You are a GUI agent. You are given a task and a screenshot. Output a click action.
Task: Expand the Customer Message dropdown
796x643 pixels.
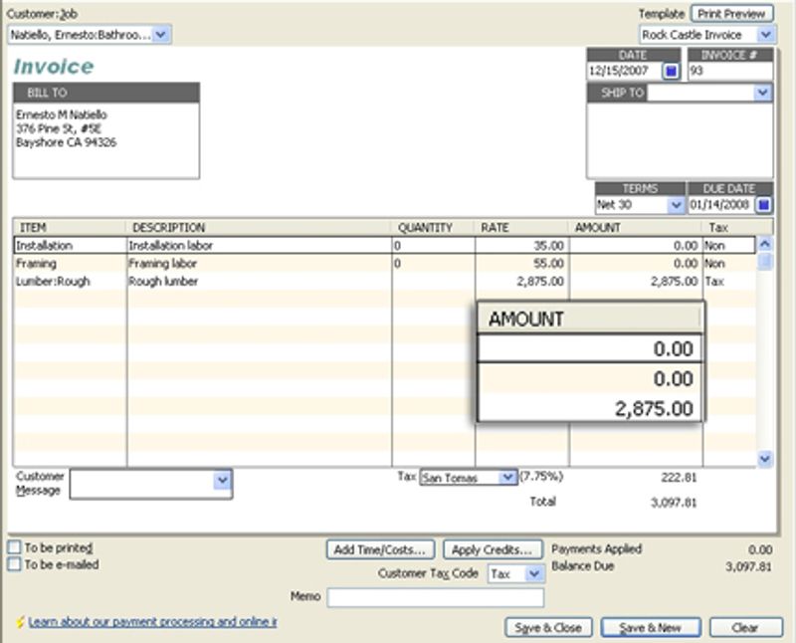click(222, 481)
